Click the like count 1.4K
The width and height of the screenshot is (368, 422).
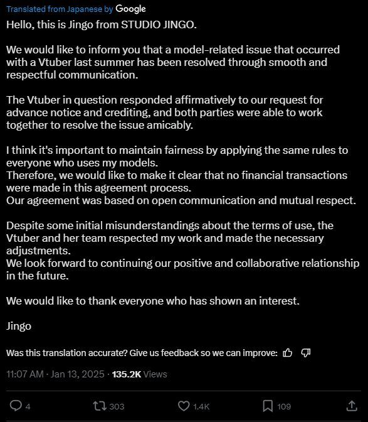201,406
